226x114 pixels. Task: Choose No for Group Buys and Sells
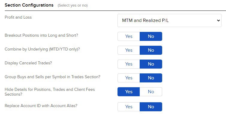pos(151,78)
